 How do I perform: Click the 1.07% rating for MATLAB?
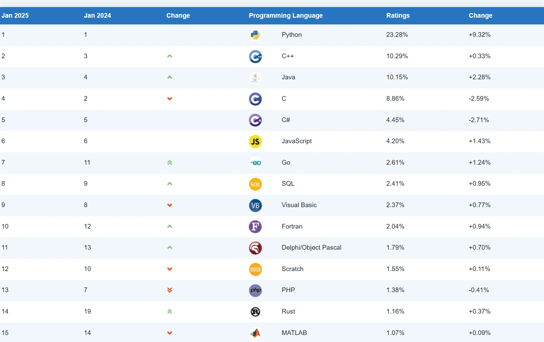[395, 333]
